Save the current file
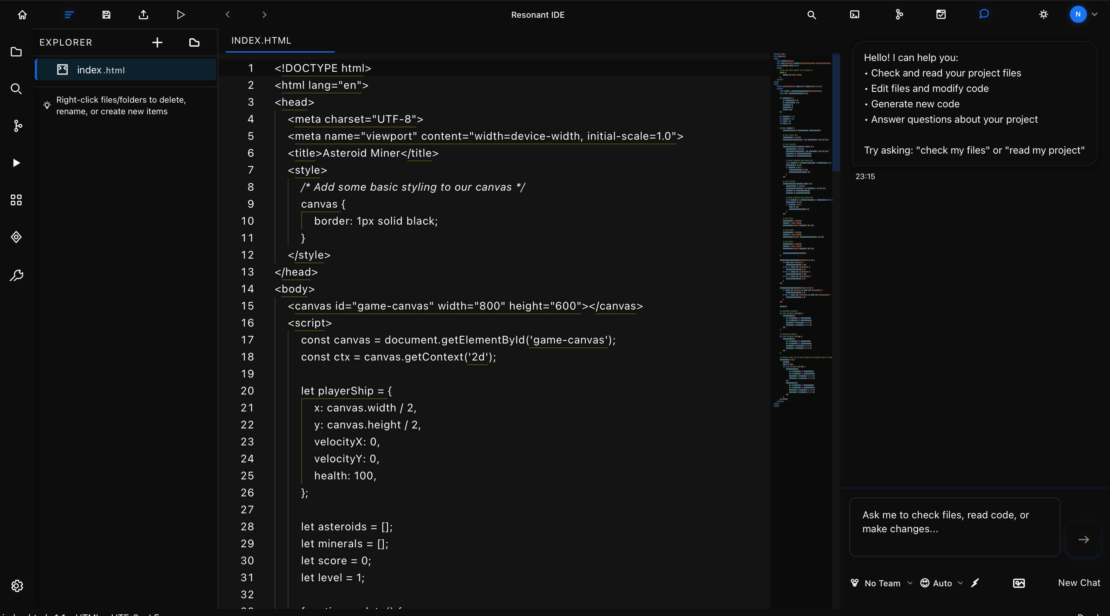The width and height of the screenshot is (1110, 616). click(x=106, y=14)
